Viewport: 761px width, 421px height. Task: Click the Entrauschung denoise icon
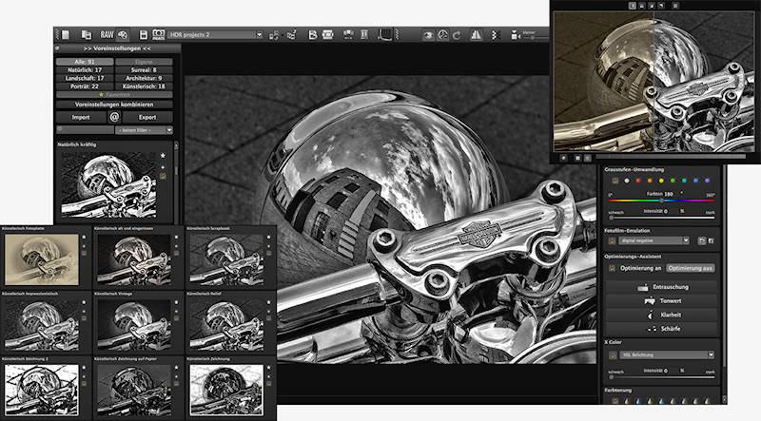point(663,286)
